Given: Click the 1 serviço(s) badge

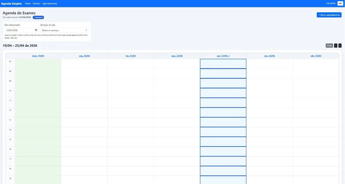Looking at the screenshot, I should coord(38,17).
